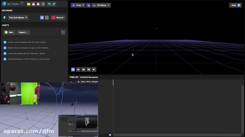Undo the last action
Screen dimensions: 245x137
pos(49,4)
